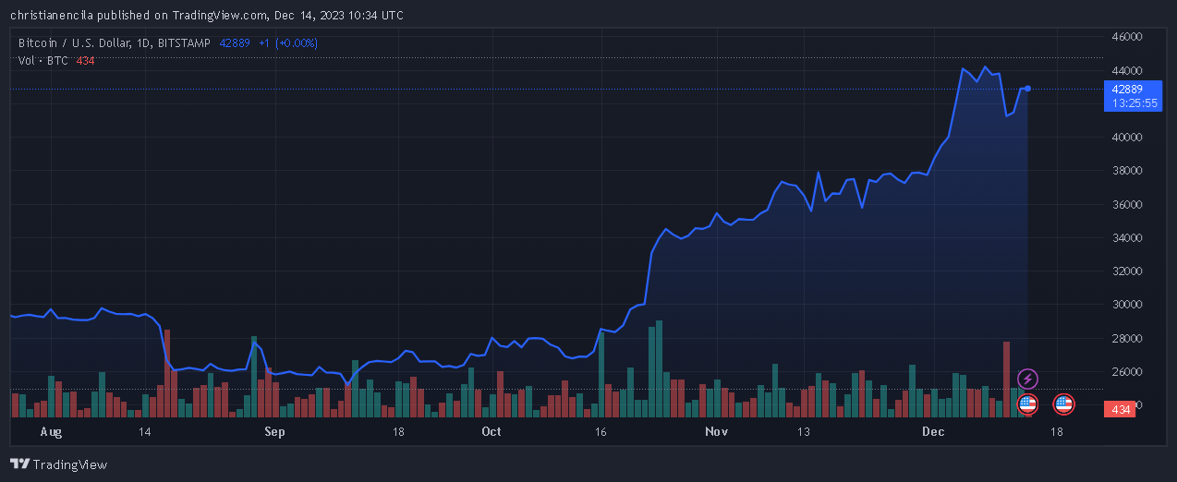The height and width of the screenshot is (482, 1177).
Task: Click the red 434 volume label on axis
Action: pos(1122,409)
